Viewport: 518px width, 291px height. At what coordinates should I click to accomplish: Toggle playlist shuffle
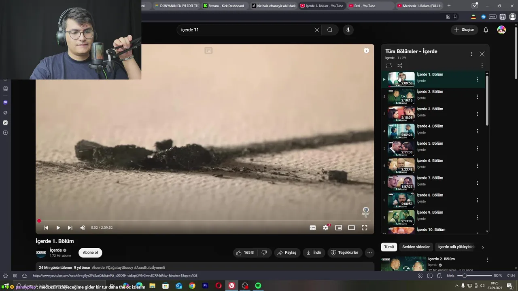tap(399, 65)
